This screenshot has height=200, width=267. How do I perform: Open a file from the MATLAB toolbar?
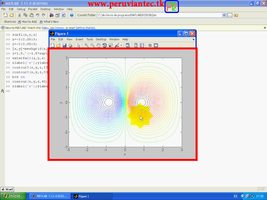tap(12, 15)
